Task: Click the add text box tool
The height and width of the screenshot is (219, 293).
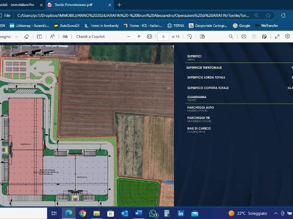Action: click(x=39, y=36)
